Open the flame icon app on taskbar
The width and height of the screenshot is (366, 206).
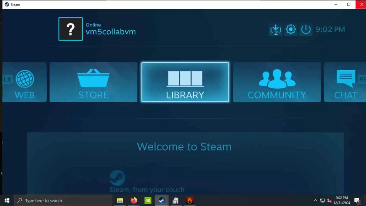click(190, 201)
